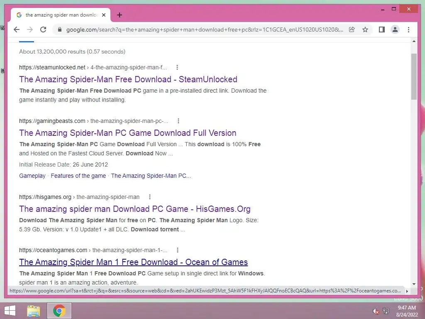Follow the Gameplay sitelink
425x319 pixels.
tap(32, 176)
